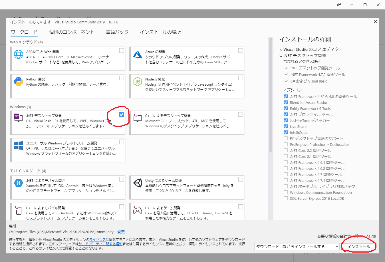Click the インストール button

359,247
